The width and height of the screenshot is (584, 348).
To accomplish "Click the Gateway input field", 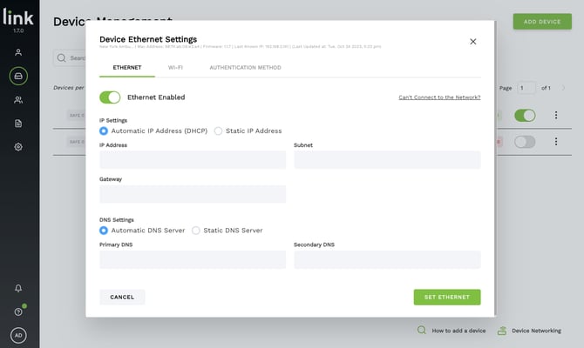I will 193,194.
